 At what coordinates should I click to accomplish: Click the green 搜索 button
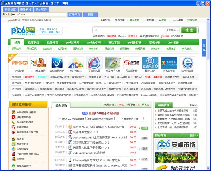click(x=189, y=30)
